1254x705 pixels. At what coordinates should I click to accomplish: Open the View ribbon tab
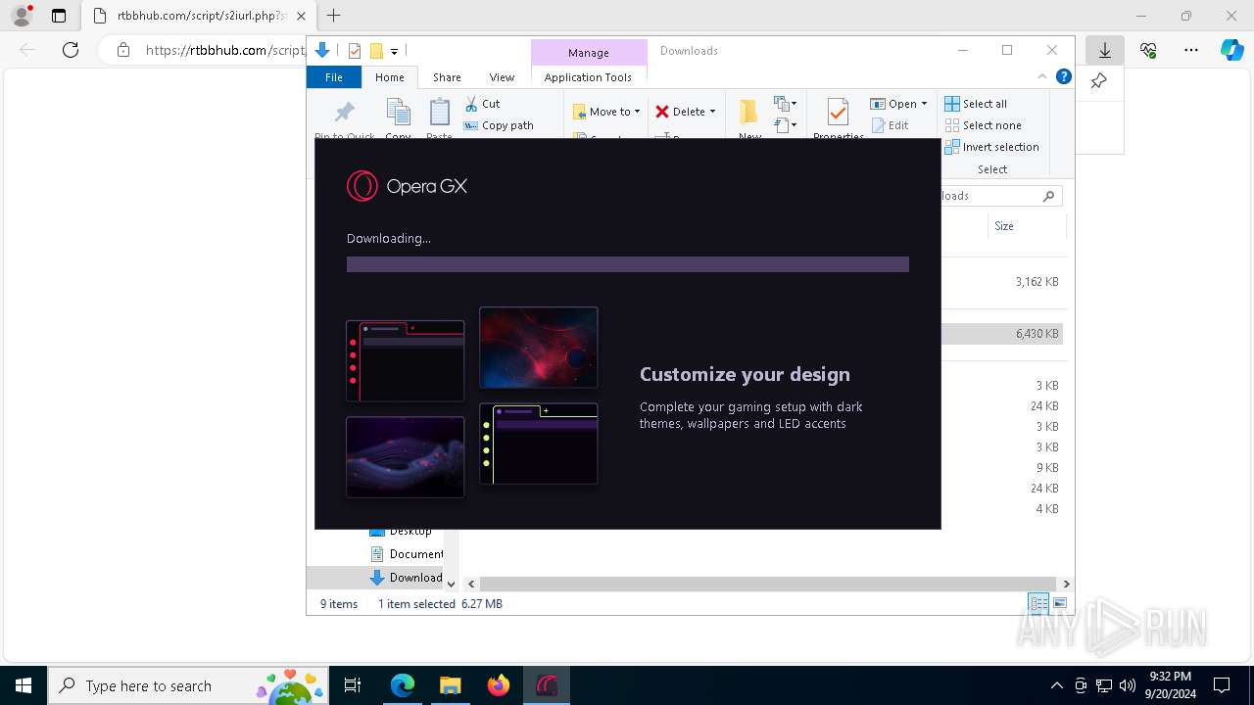click(502, 77)
